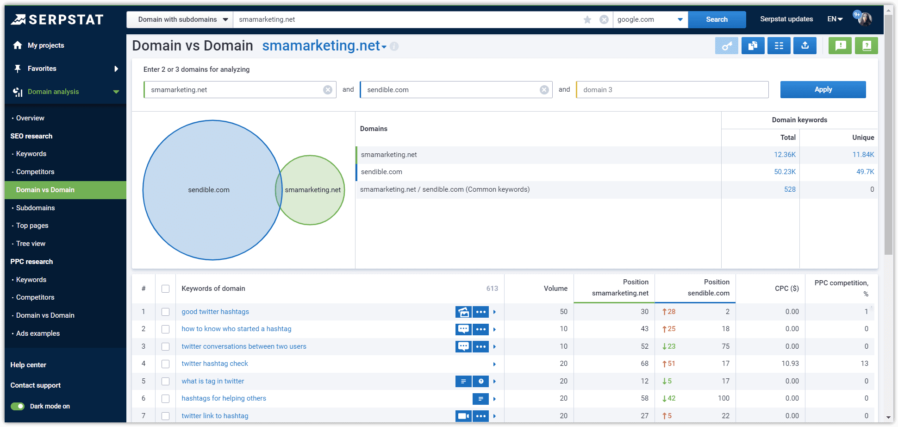Open the column list view icon

coord(779,46)
